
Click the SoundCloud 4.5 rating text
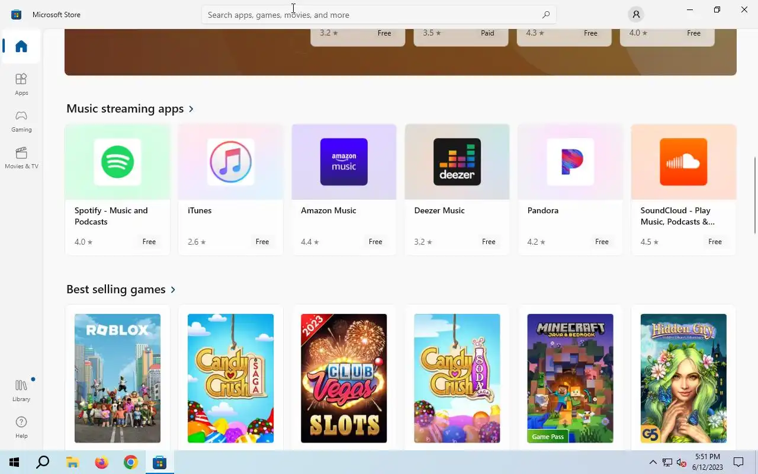point(650,242)
